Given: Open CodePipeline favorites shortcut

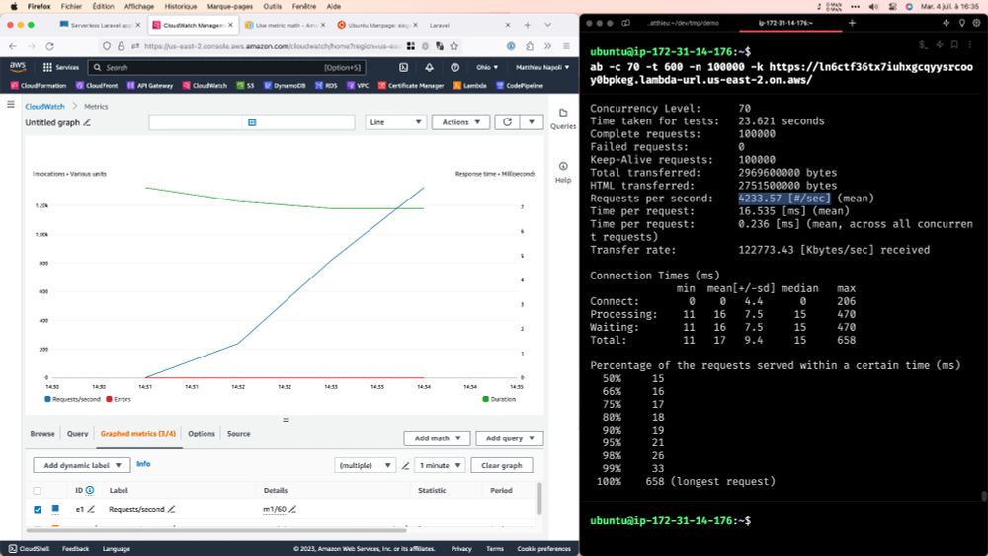Looking at the screenshot, I should [520, 86].
